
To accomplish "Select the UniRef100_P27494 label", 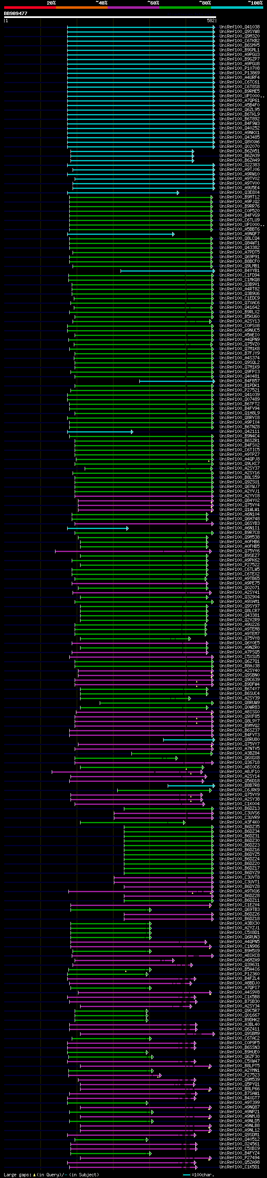I will [239, 1158].
